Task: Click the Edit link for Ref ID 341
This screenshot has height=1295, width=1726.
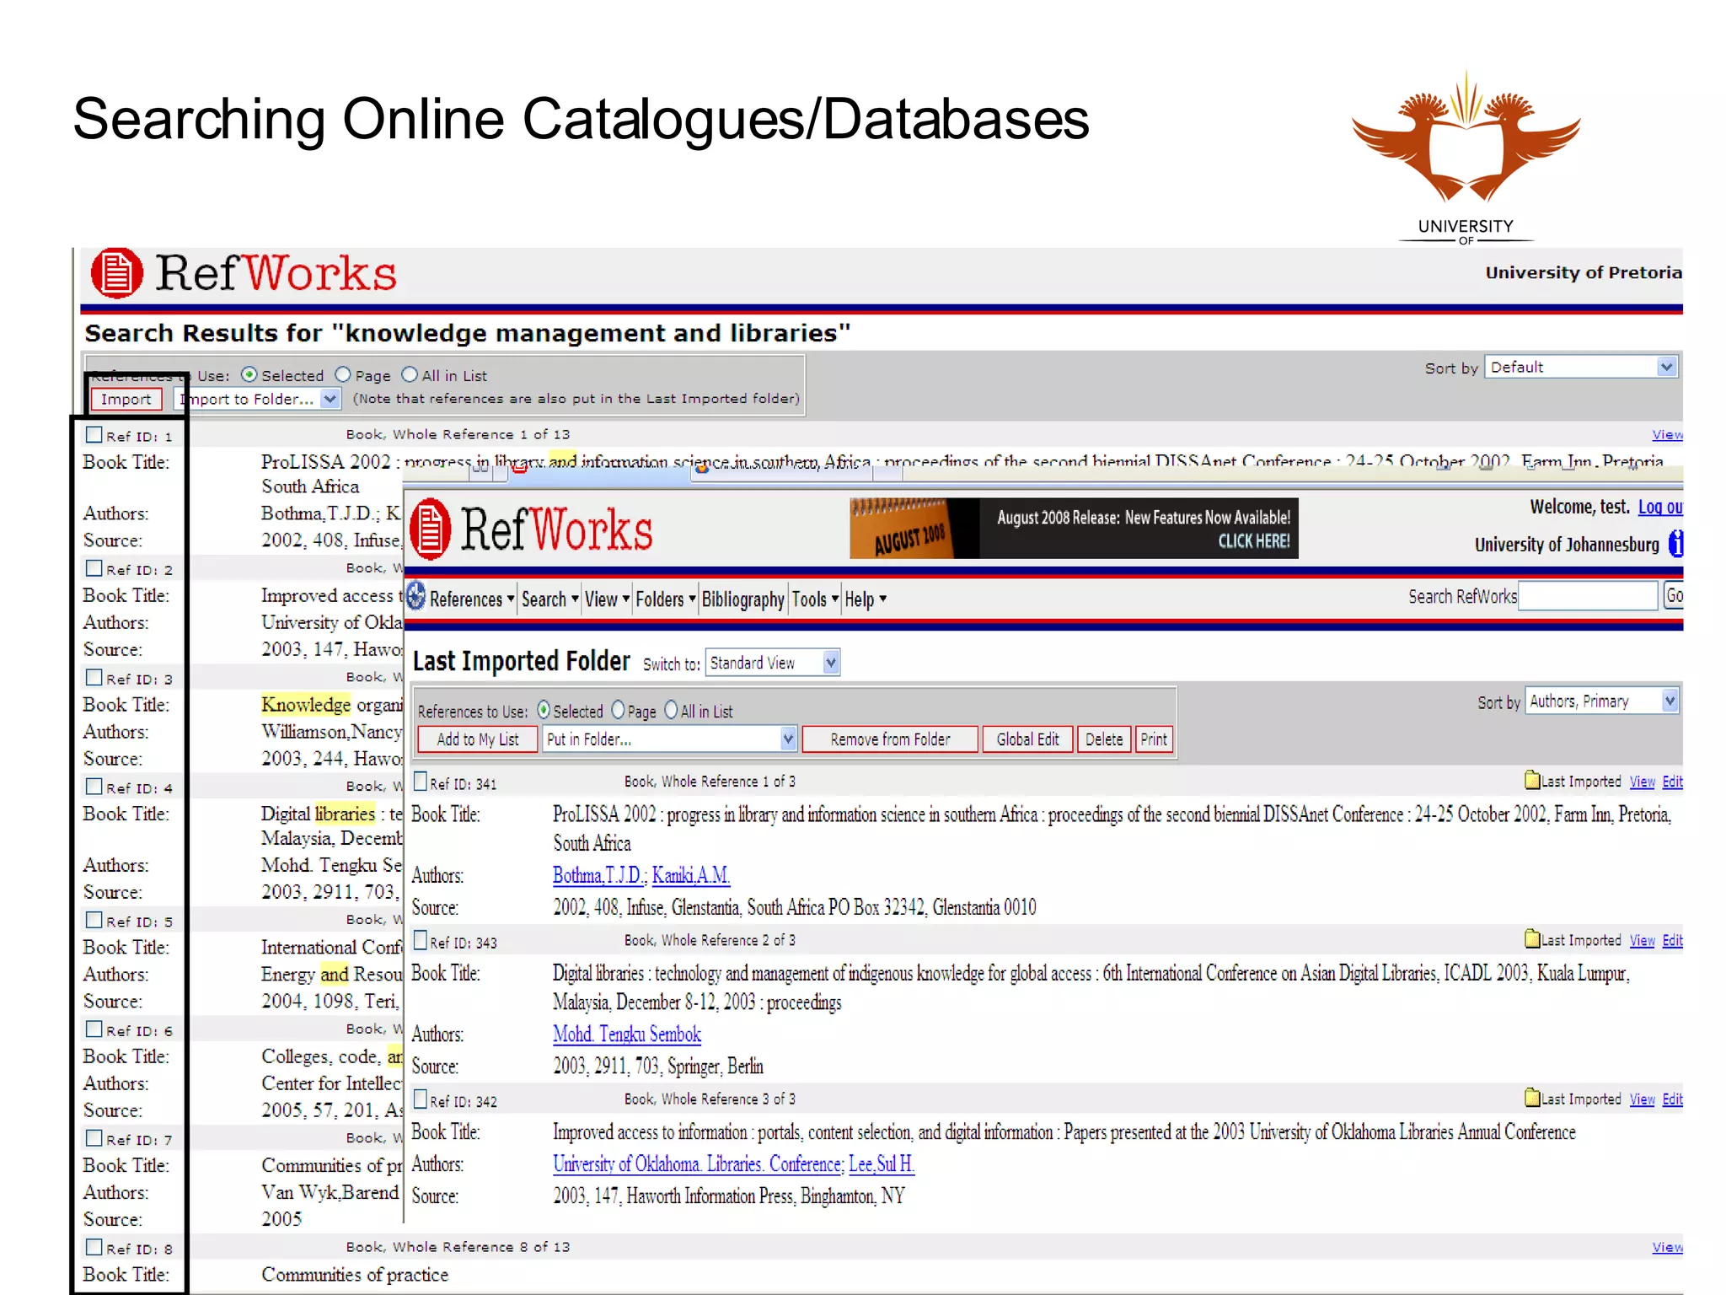Action: click(x=1673, y=782)
